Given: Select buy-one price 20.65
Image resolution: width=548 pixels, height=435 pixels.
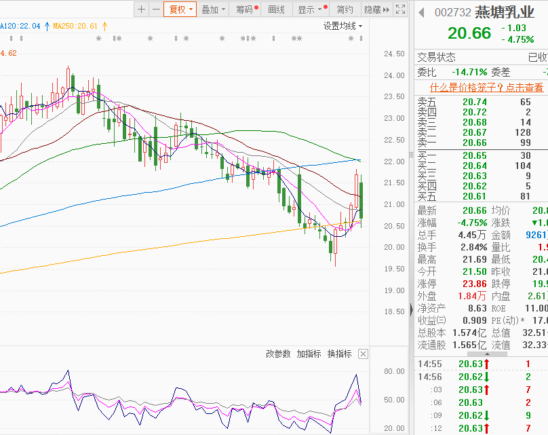Looking at the screenshot, I should pos(475,155).
